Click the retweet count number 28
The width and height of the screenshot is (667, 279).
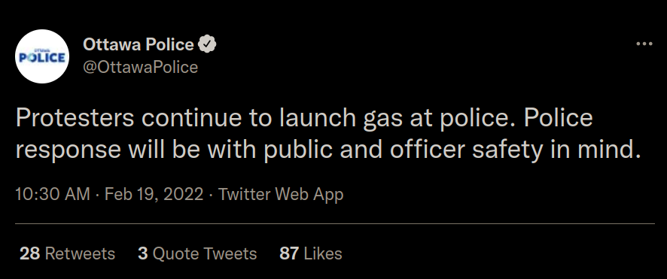pyautogui.click(x=30, y=253)
